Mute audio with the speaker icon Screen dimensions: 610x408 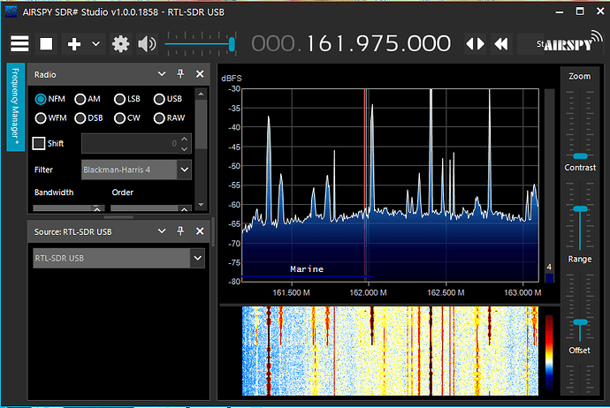[147, 43]
